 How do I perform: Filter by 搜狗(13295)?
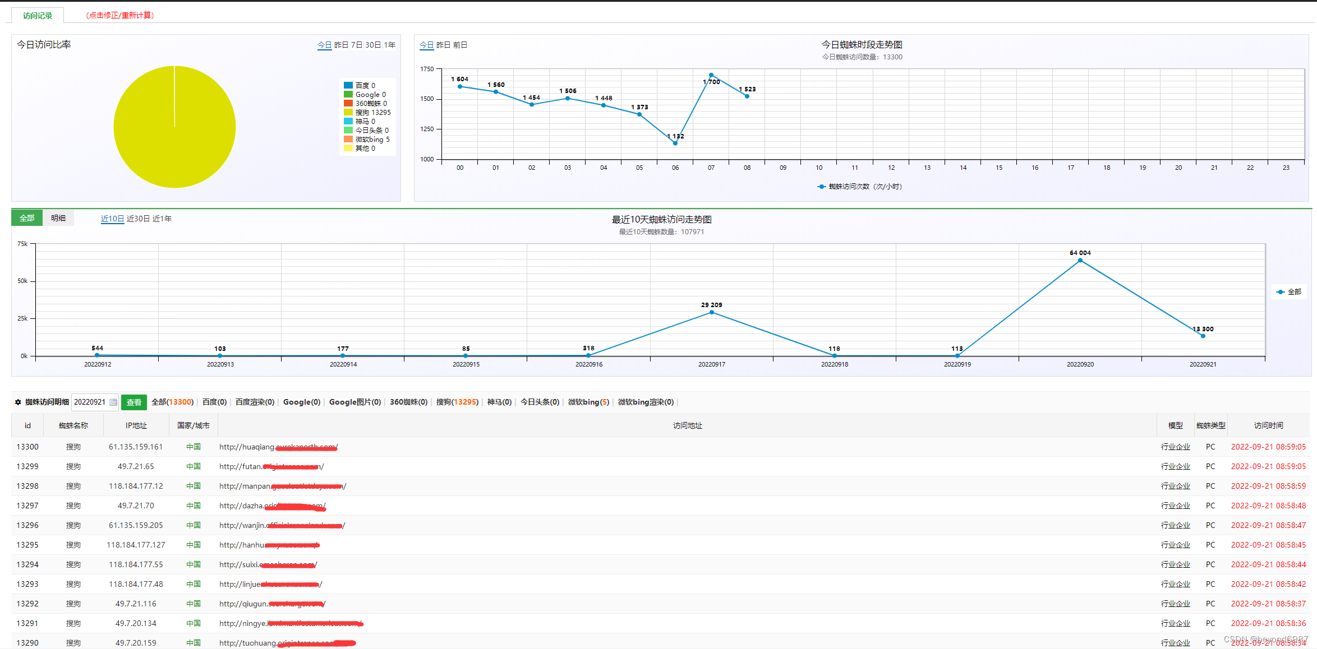pyautogui.click(x=457, y=402)
